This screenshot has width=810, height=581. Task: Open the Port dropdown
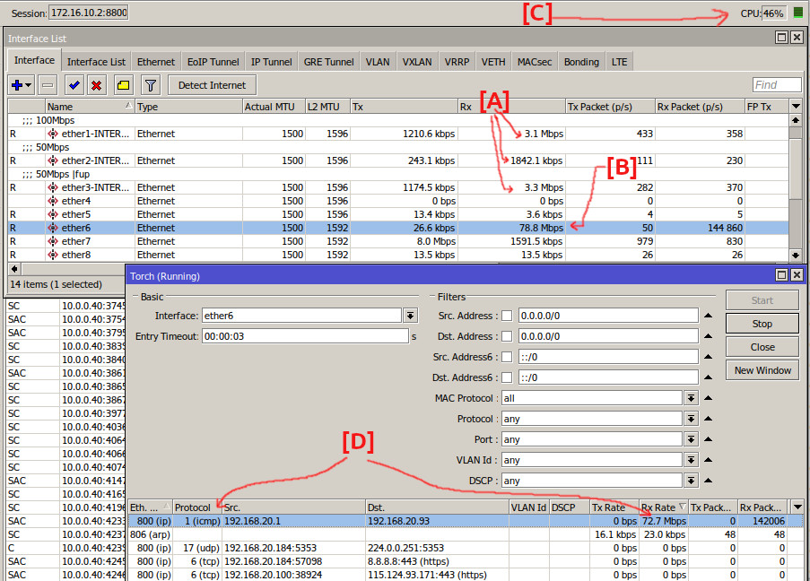[692, 439]
